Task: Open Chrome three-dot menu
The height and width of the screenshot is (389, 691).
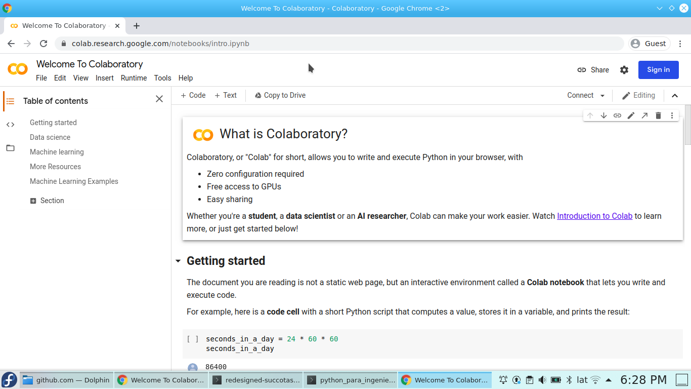Action: 680,44
